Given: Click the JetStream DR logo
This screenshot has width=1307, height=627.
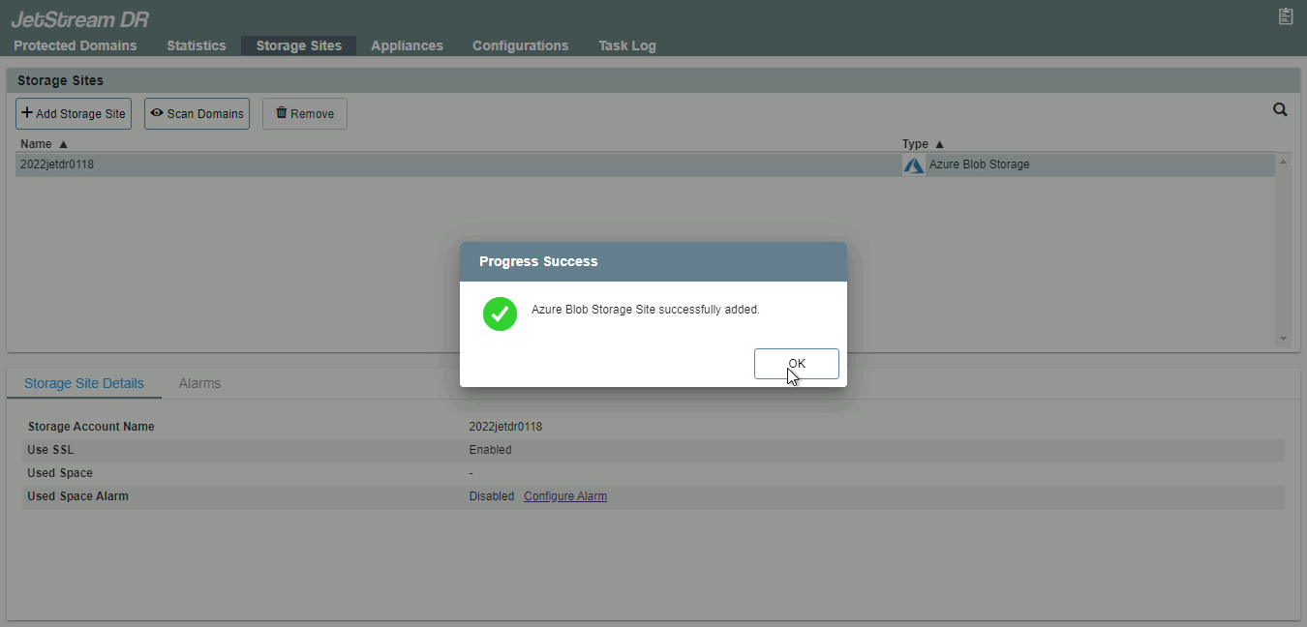Looking at the screenshot, I should 79,18.
